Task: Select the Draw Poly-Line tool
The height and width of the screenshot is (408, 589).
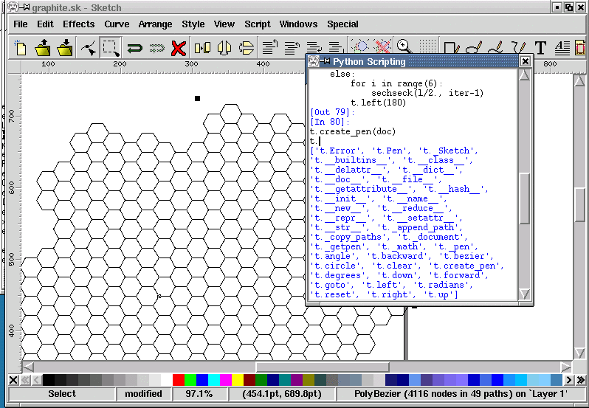Action: click(518, 48)
